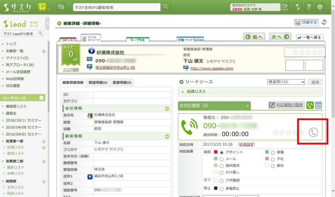Image resolution: width=335 pixels, height=197 pixels.
Task: Select the 不在 radio button
Action: pyautogui.click(x=273, y=159)
